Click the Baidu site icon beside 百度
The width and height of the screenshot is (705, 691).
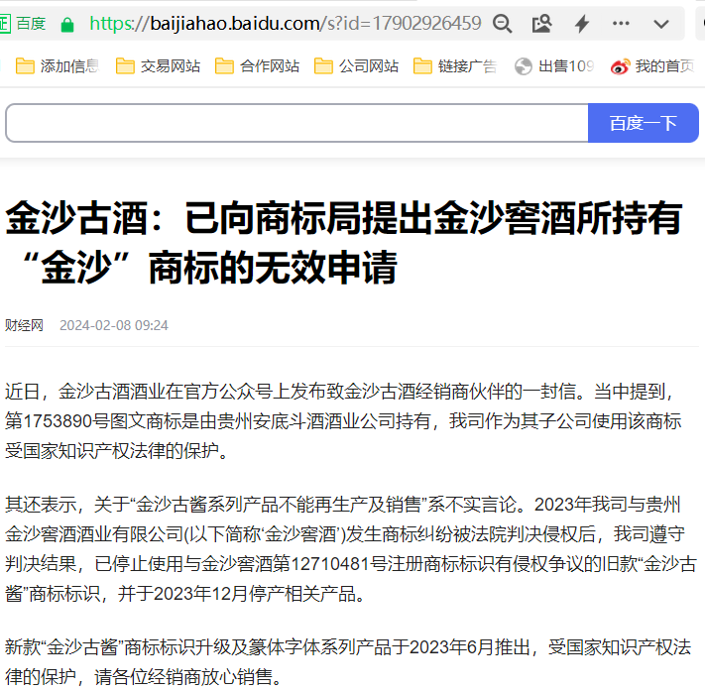click(5, 24)
